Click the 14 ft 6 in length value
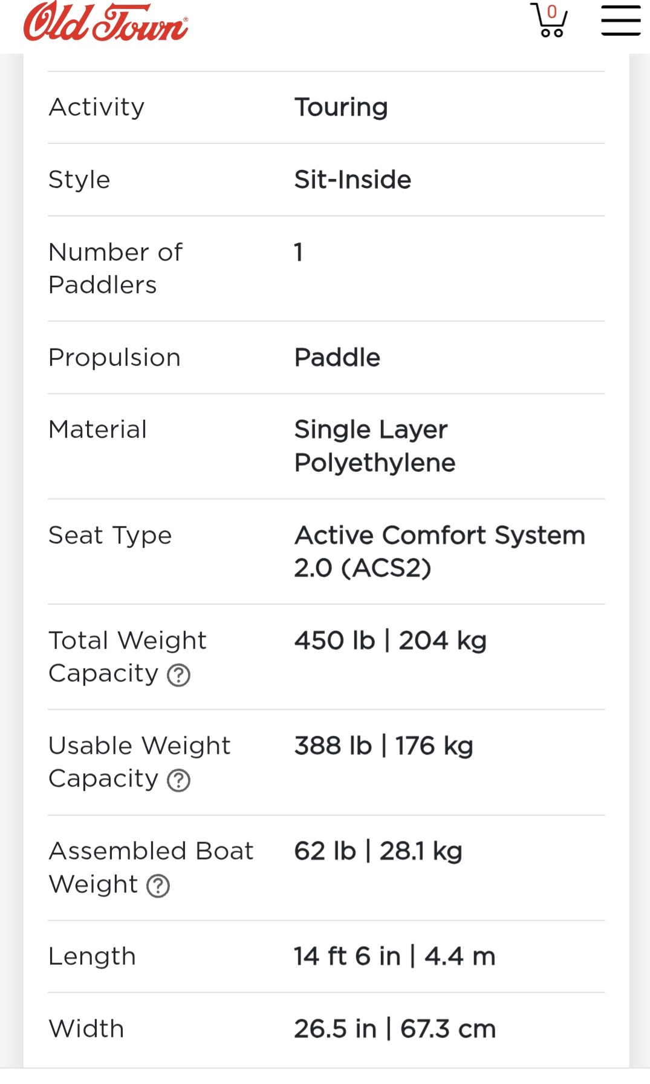Image resolution: width=650 pixels, height=1084 pixels. [395, 956]
